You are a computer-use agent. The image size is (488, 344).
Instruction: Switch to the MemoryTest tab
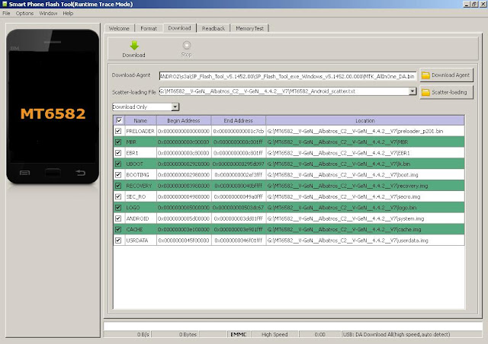tap(249, 28)
